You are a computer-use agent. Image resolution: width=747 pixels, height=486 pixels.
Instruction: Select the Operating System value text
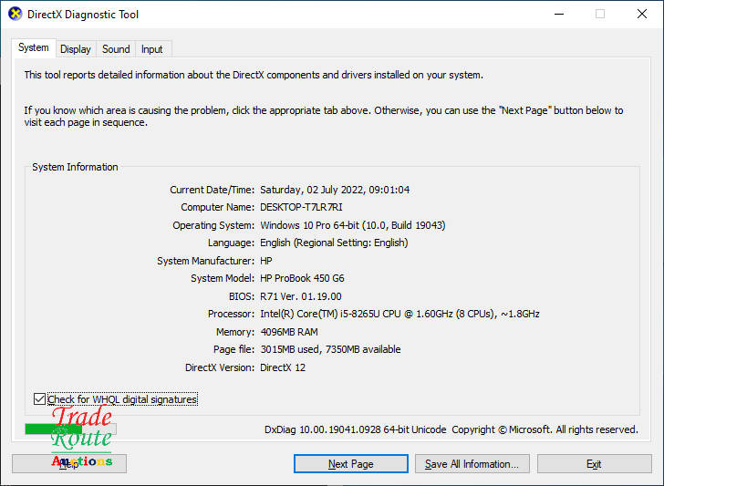tap(352, 225)
